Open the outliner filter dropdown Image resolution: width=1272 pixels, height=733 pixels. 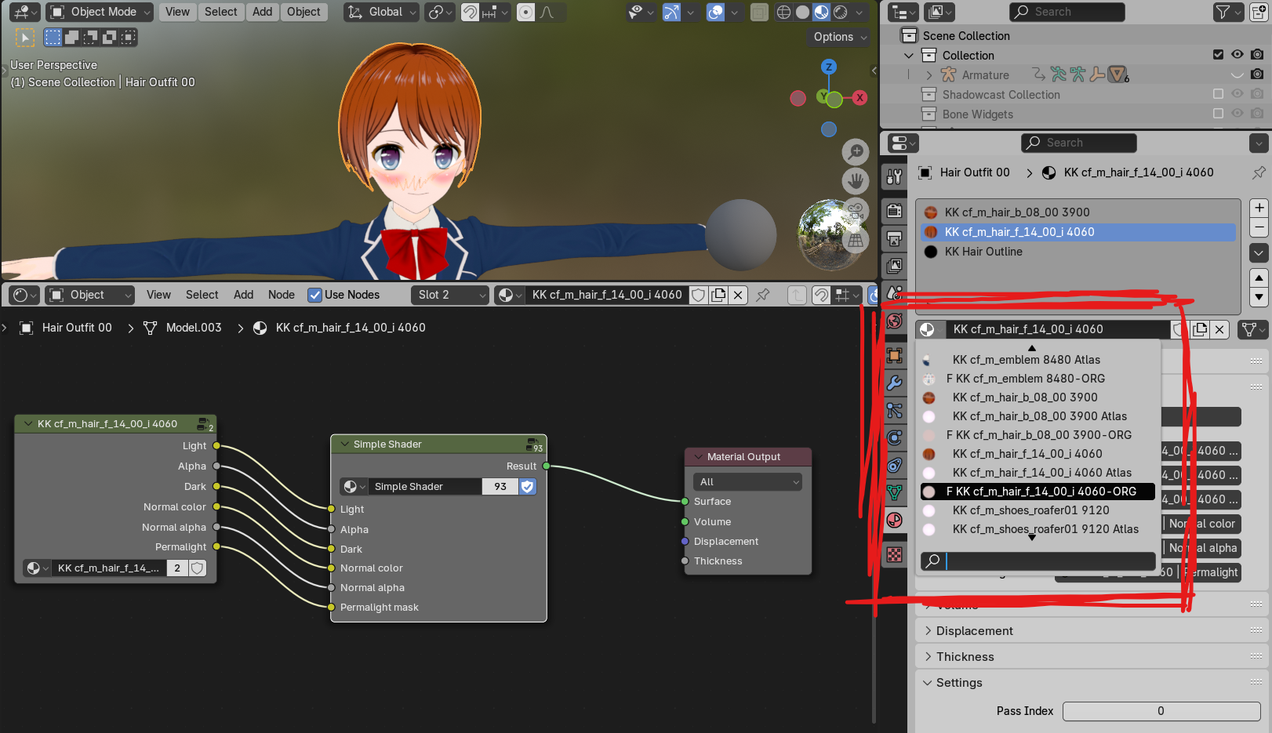[1227, 12]
